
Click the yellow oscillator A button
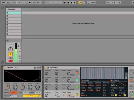(x=77, y=94)
